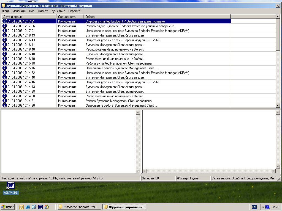Click info icon of 12:16:43 'Версия модуля' row
The width and height of the screenshot is (282, 211).
(5, 40)
